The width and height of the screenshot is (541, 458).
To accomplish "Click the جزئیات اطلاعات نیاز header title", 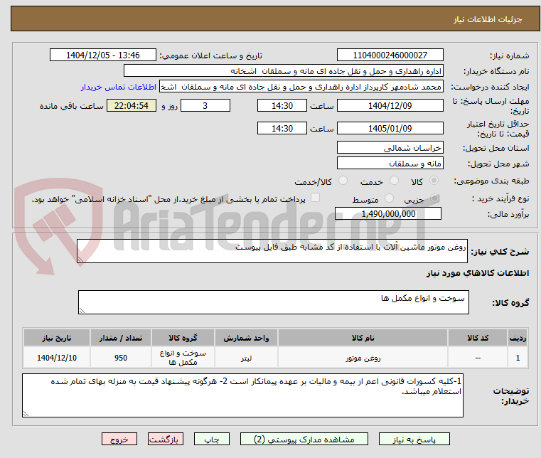I will 487,19.
